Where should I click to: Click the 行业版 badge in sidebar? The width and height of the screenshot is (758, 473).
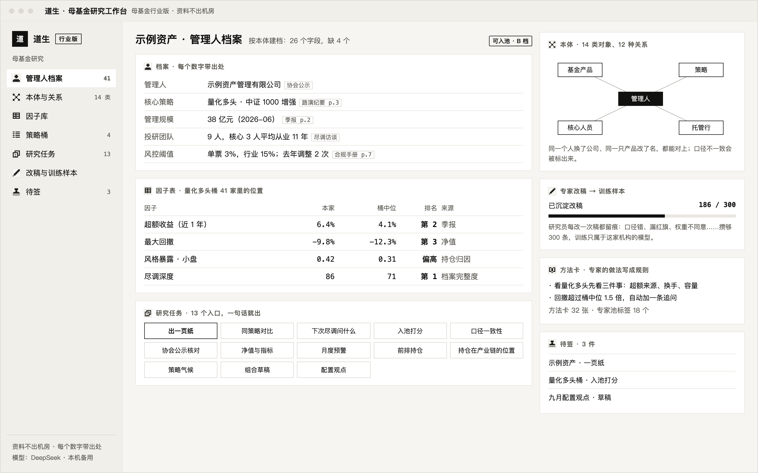[x=68, y=39]
